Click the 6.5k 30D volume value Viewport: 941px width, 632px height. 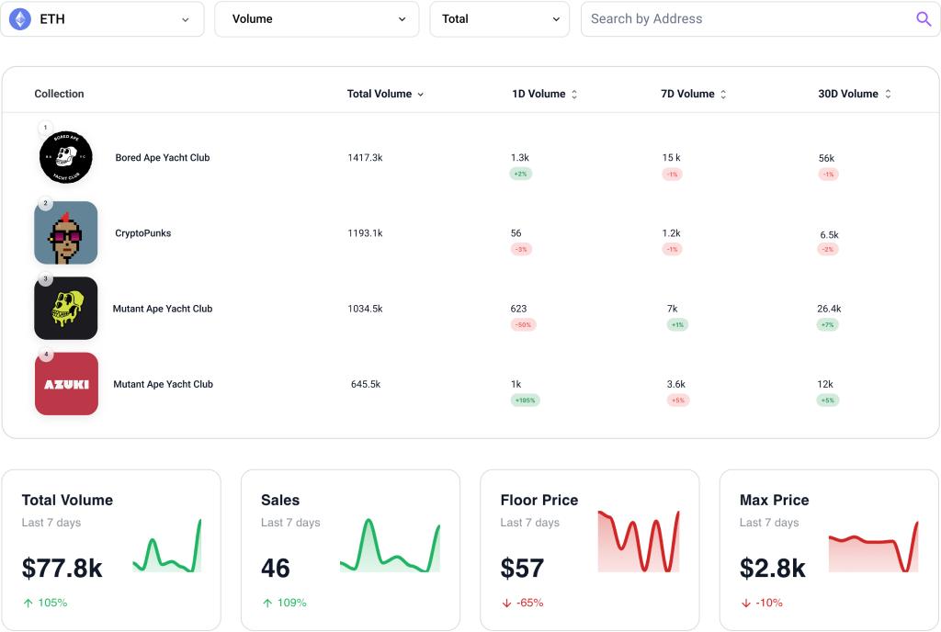[830, 235]
